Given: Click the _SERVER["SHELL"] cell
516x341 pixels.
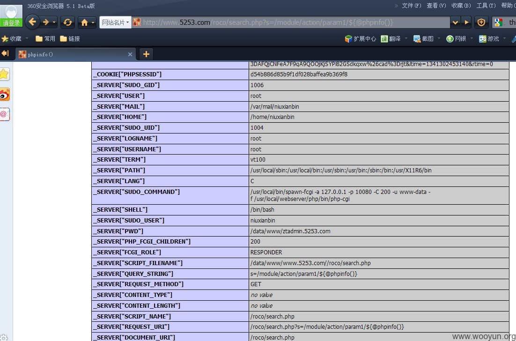Looking at the screenshot, I should (x=170, y=210).
